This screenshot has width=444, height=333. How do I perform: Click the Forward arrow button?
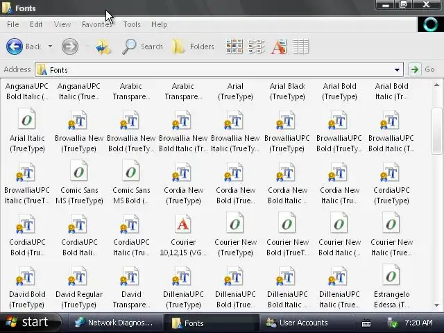(70, 46)
